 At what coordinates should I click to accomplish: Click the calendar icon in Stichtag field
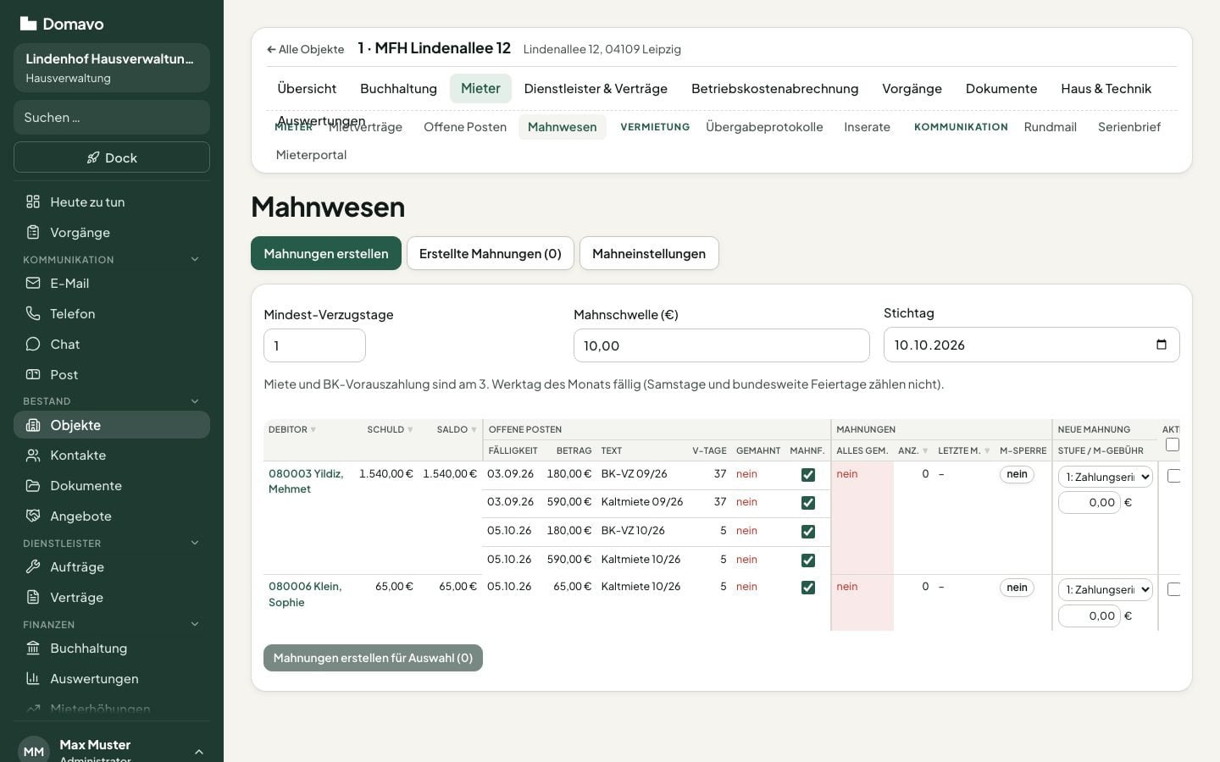(1162, 345)
